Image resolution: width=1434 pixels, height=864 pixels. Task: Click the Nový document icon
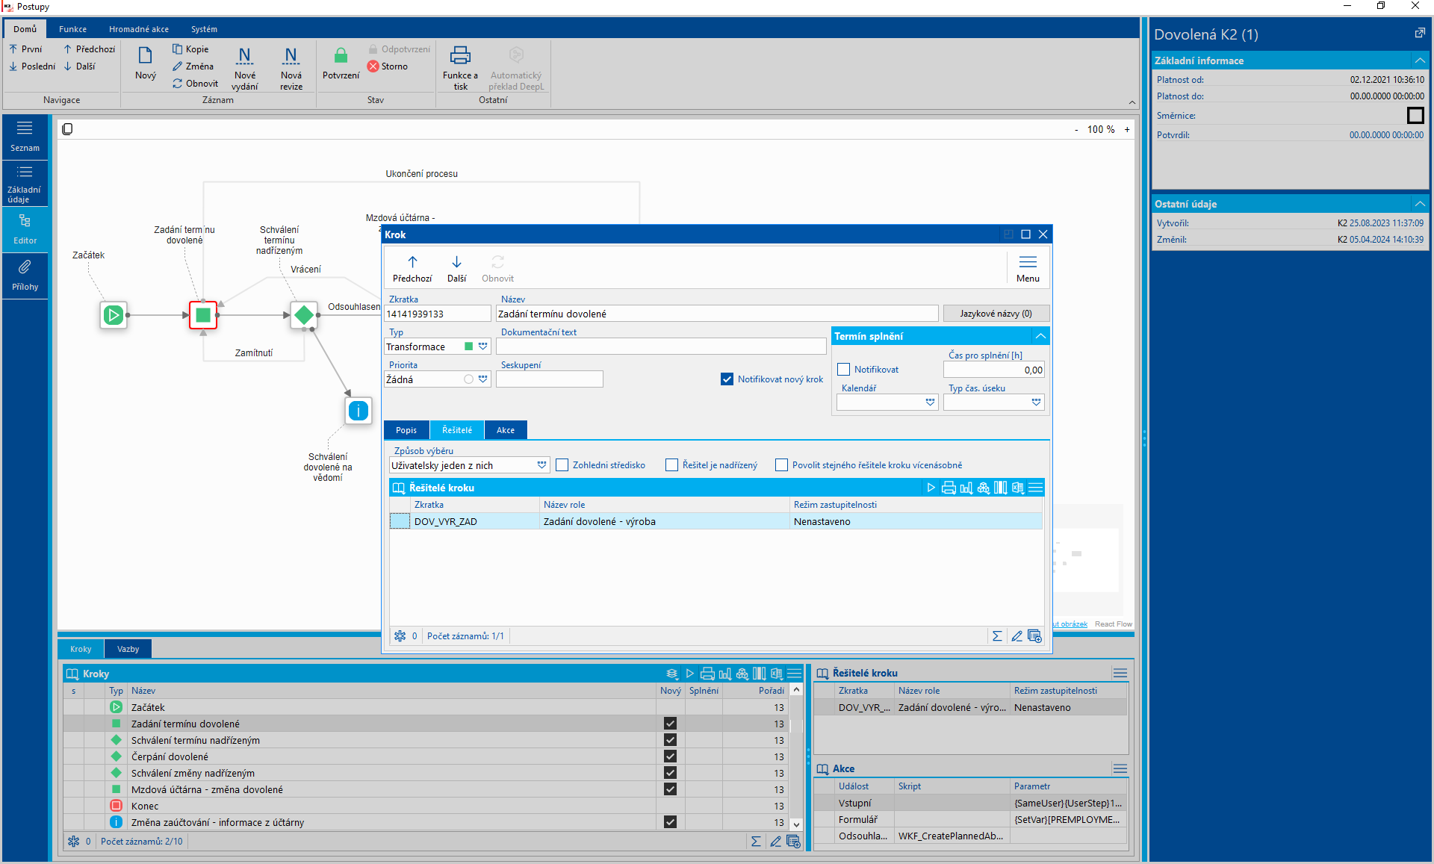pyautogui.click(x=146, y=56)
